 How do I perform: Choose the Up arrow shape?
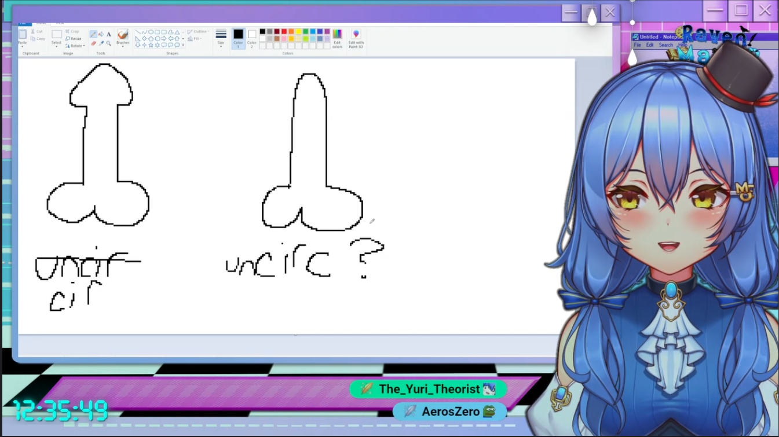click(x=177, y=39)
